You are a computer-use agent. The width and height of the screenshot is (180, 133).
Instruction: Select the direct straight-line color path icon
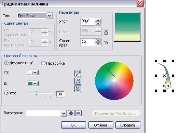coord(78,74)
